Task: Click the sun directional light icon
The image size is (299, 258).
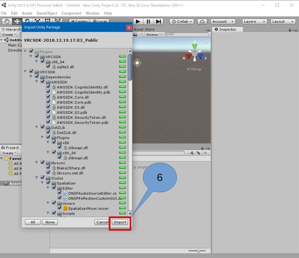Action: coord(137,63)
